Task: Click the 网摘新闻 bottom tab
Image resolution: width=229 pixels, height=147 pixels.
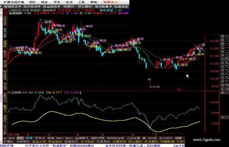Action: pyautogui.click(x=168, y=142)
